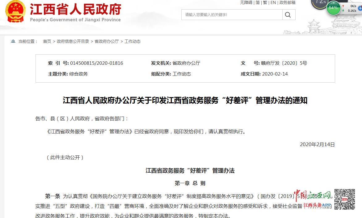This screenshot has width=362, height=218.
Task: Switch site language to EN
Action: tap(273, 2)
